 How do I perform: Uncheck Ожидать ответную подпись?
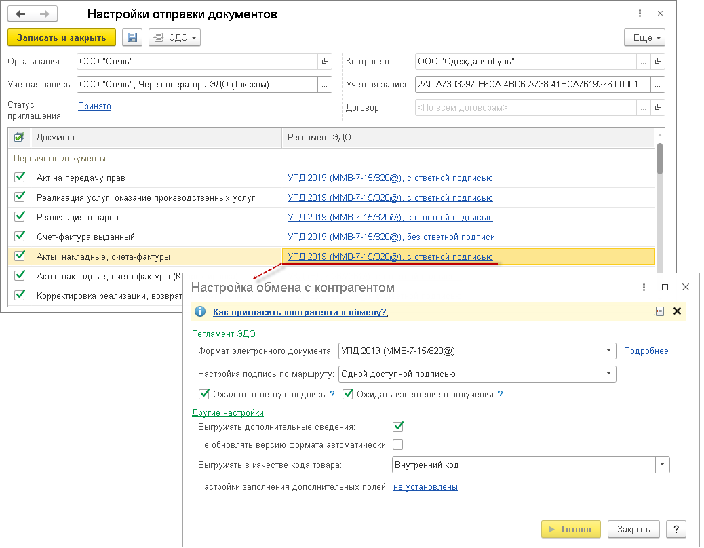[203, 394]
